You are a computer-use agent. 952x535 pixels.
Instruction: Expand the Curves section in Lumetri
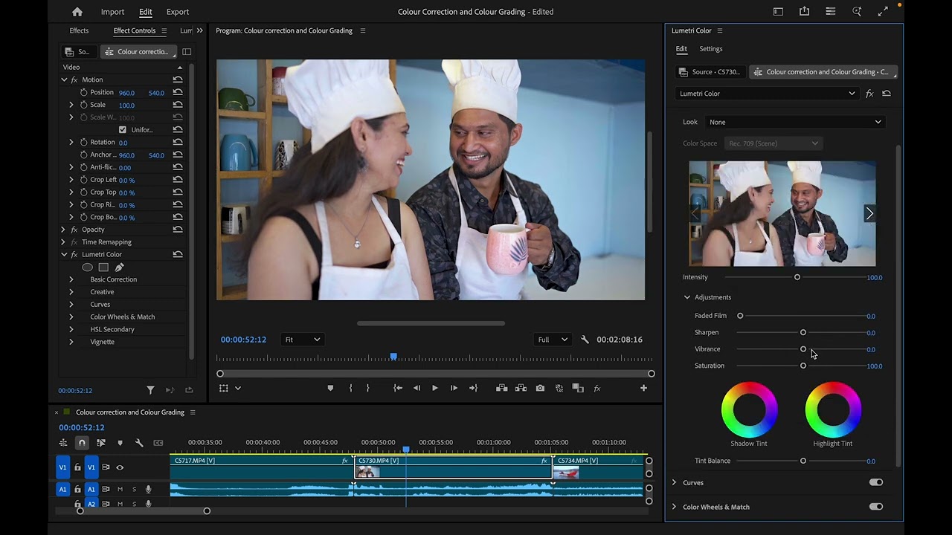675,482
